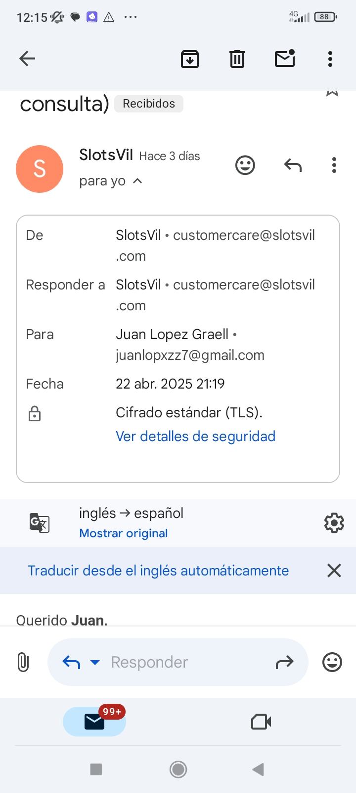
Task: Click "Mostrar original" to show English text
Action: pyautogui.click(x=124, y=533)
